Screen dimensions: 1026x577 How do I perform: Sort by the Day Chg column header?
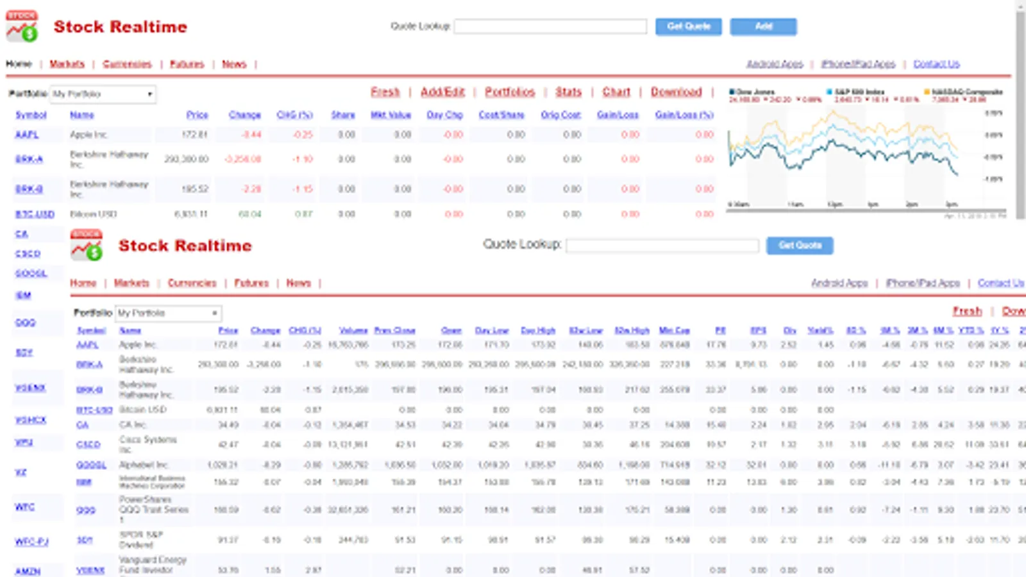444,115
